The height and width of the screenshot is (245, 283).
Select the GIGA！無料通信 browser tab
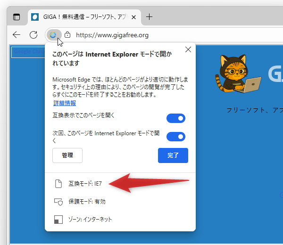[x=80, y=17]
